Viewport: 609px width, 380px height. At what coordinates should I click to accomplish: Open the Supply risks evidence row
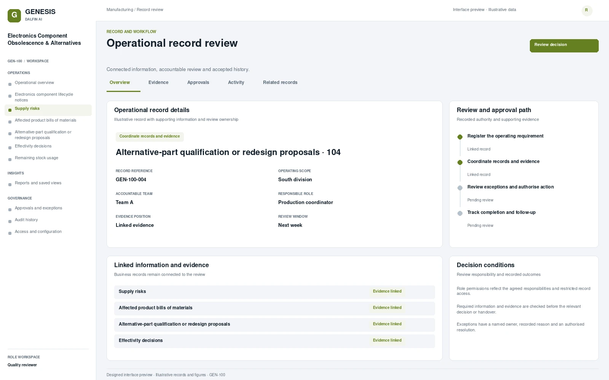(274, 292)
